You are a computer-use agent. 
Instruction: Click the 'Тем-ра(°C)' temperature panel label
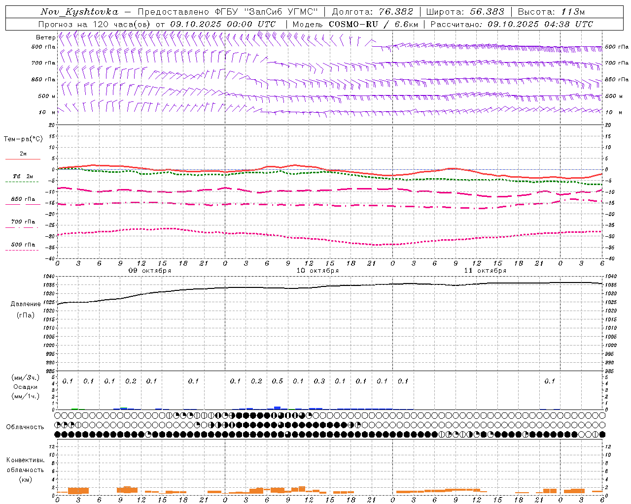tap(23, 139)
